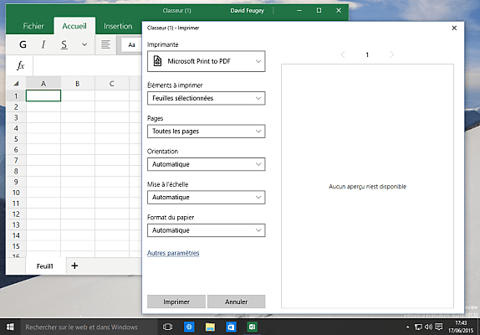This screenshot has height=335, width=480.
Task: Click the formula bar input field
Action: [x=88, y=65]
